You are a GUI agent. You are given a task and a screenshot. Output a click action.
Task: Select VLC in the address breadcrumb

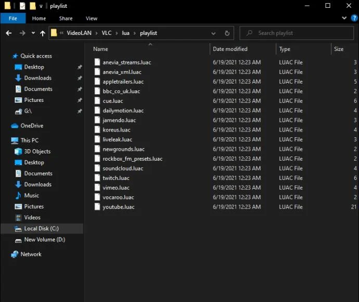click(x=107, y=33)
